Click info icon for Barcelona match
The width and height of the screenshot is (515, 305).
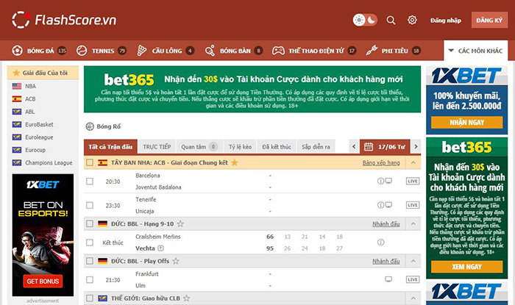(380, 181)
